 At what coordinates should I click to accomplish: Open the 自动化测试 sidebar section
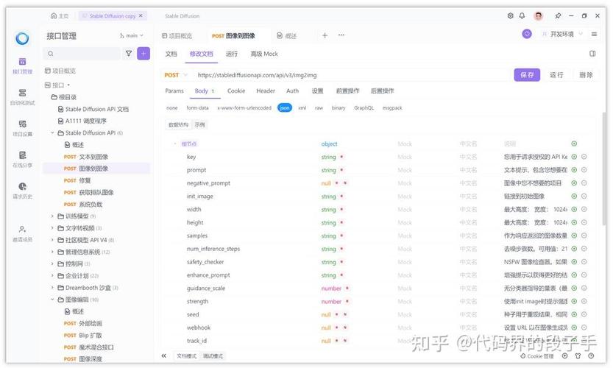(22, 97)
